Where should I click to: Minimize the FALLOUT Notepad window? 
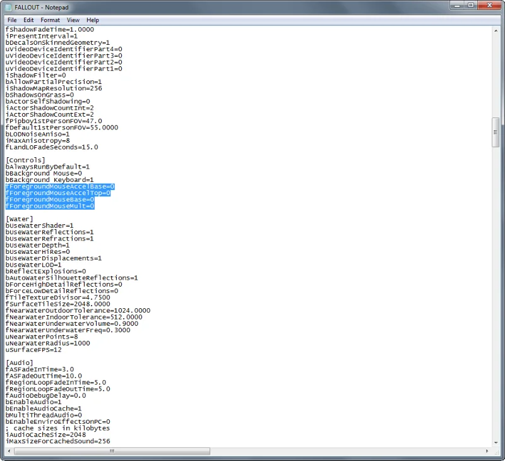(x=457, y=6)
